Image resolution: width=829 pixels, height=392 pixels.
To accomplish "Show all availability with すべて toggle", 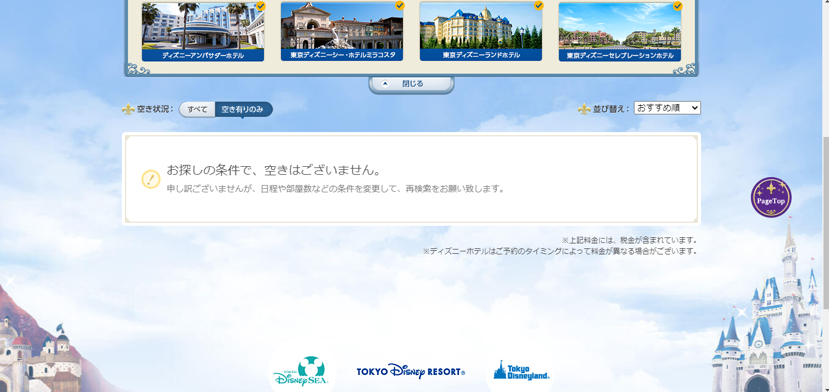I will pos(197,110).
